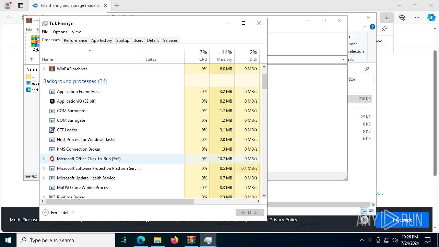Switch to the Startup tab
Screen dimensions: 439x247
coord(122,40)
